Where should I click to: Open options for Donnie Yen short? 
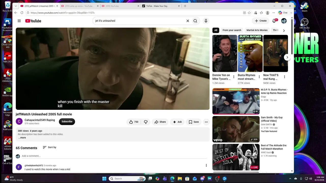click(x=234, y=77)
